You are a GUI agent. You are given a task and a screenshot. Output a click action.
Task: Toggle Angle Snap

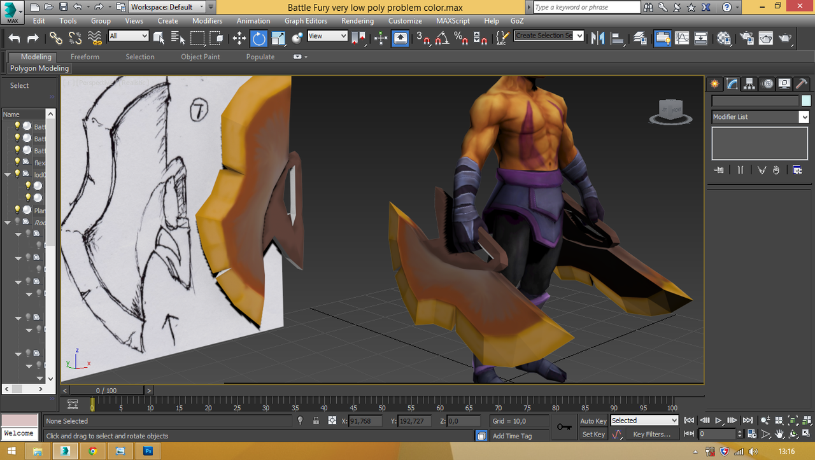point(442,38)
